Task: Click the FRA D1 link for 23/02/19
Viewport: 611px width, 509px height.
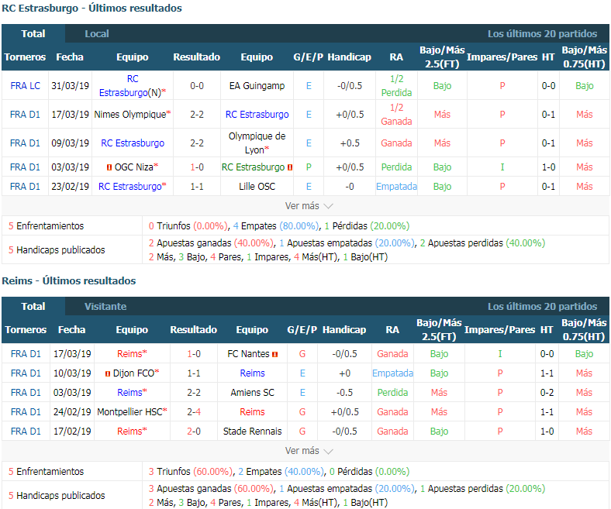Action: click(26, 187)
